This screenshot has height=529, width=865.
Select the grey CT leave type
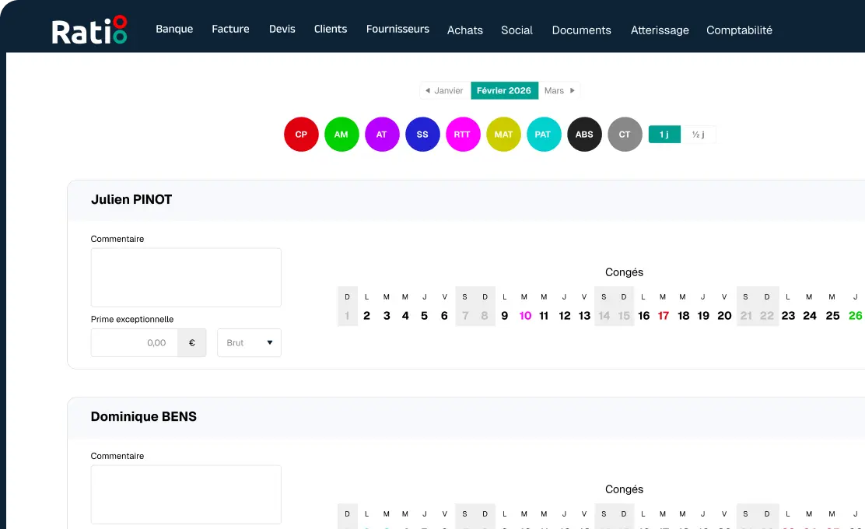point(625,134)
